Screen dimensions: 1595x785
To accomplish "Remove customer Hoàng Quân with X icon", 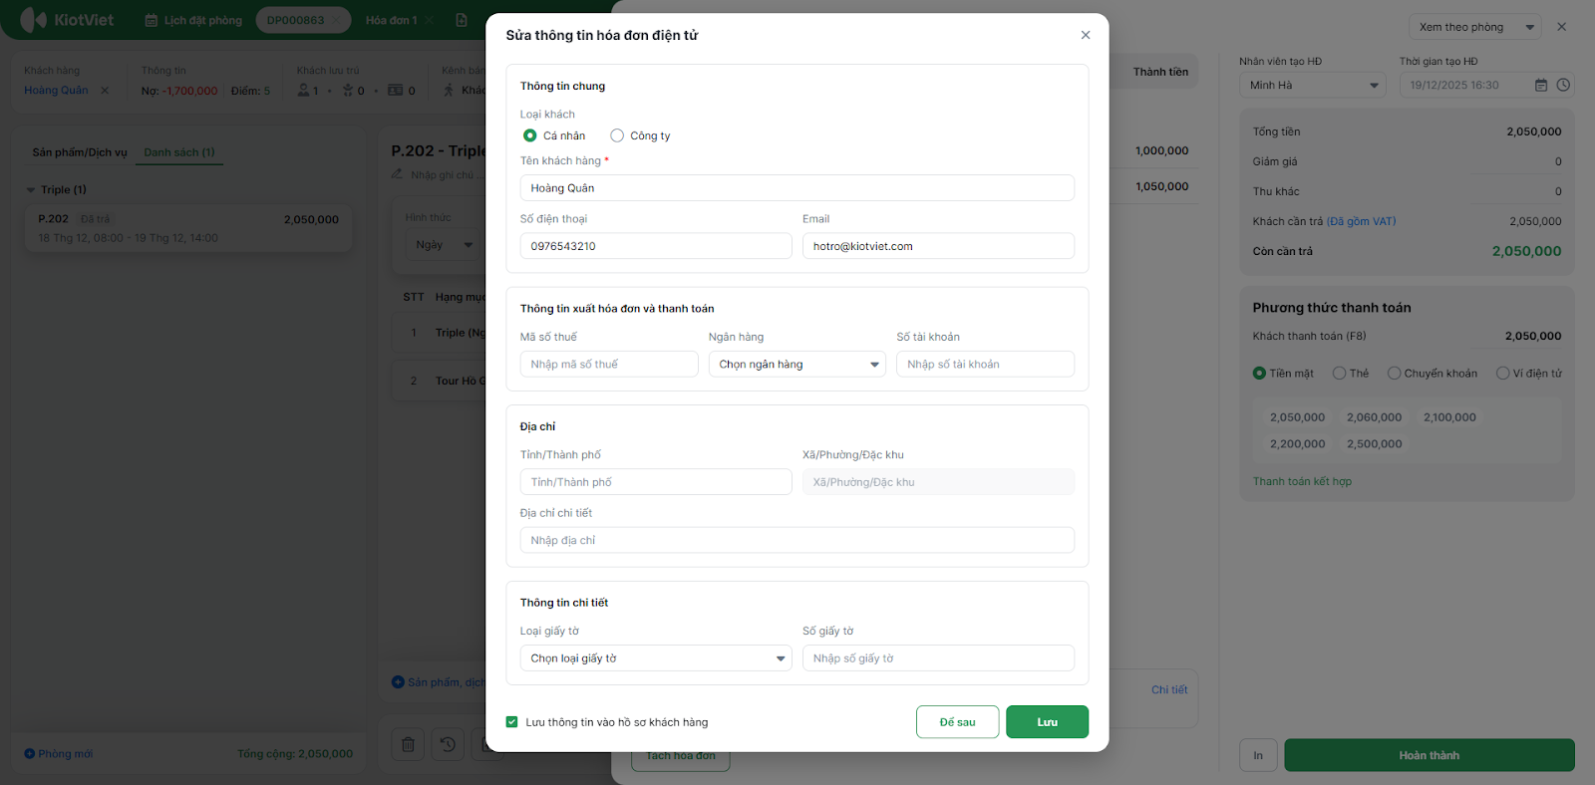I will tap(105, 91).
